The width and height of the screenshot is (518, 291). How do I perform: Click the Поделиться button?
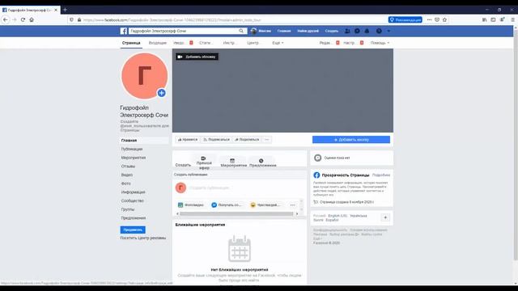click(247, 140)
